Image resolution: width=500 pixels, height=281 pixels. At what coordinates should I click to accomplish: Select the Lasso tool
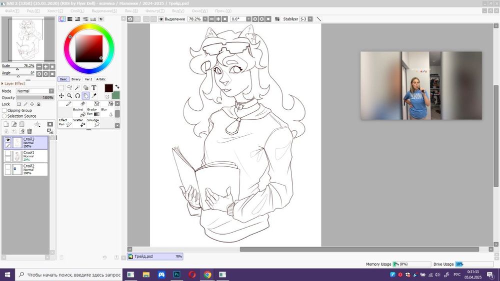69,87
